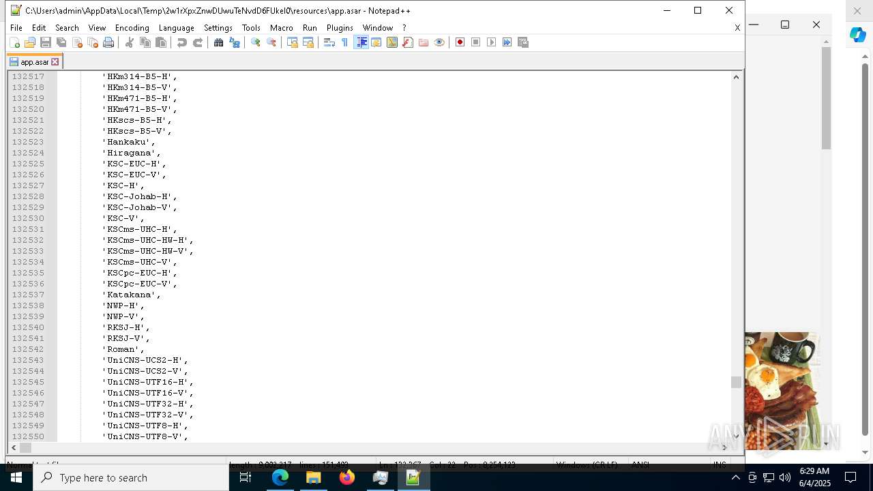Viewport: 873px width, 491px height.
Task: Open the Tools menu
Action: [251, 28]
